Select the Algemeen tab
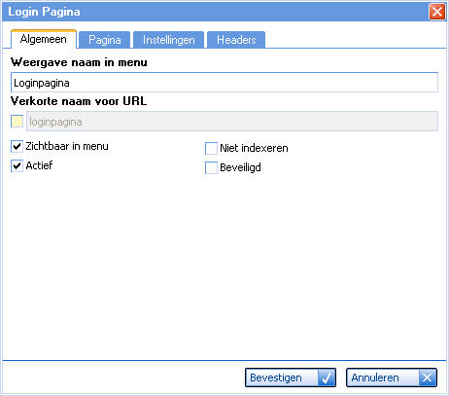This screenshot has height=396, width=449. (44, 39)
